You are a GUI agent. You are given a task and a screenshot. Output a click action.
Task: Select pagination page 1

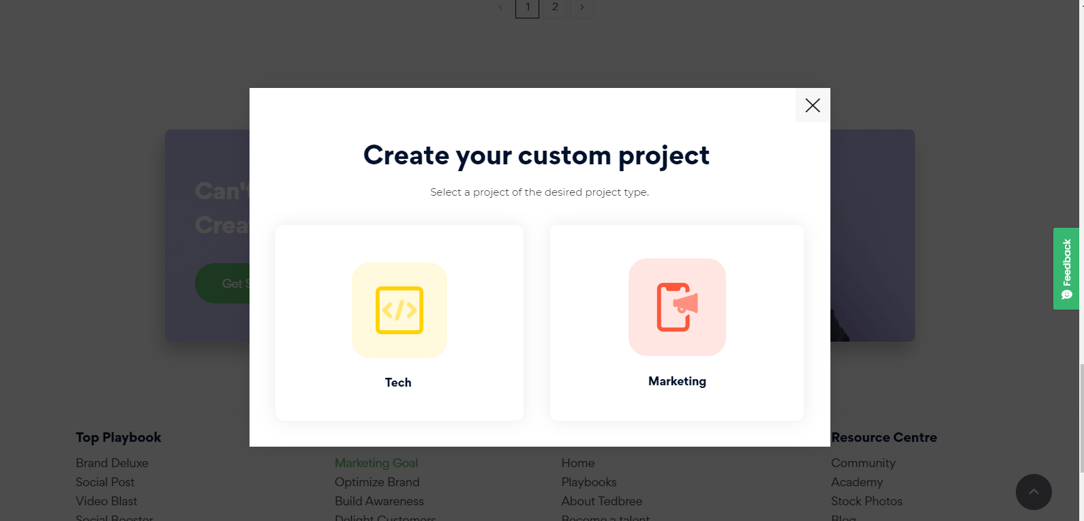pos(527,7)
